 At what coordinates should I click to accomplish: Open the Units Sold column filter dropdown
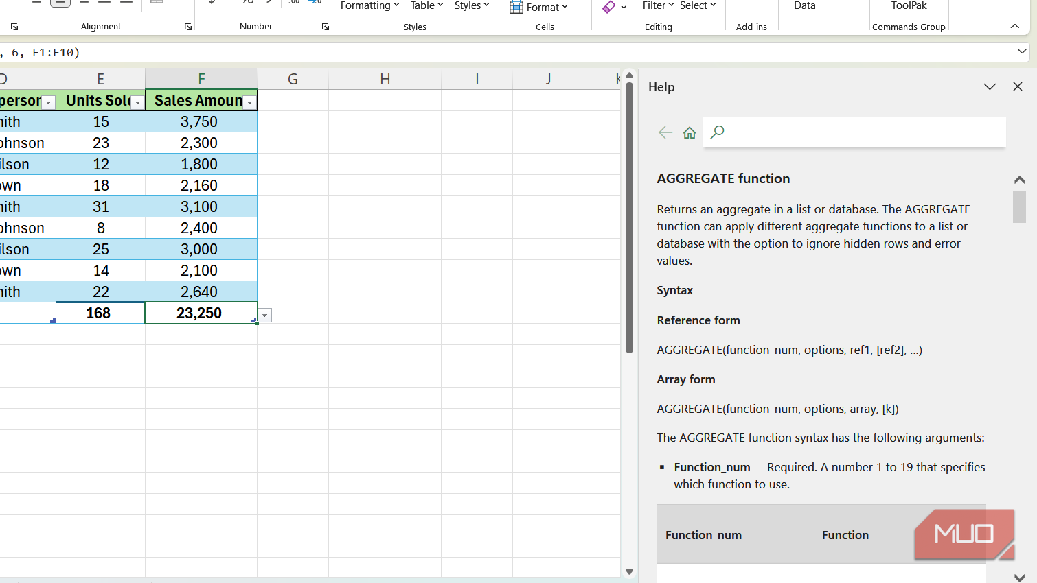click(x=137, y=102)
